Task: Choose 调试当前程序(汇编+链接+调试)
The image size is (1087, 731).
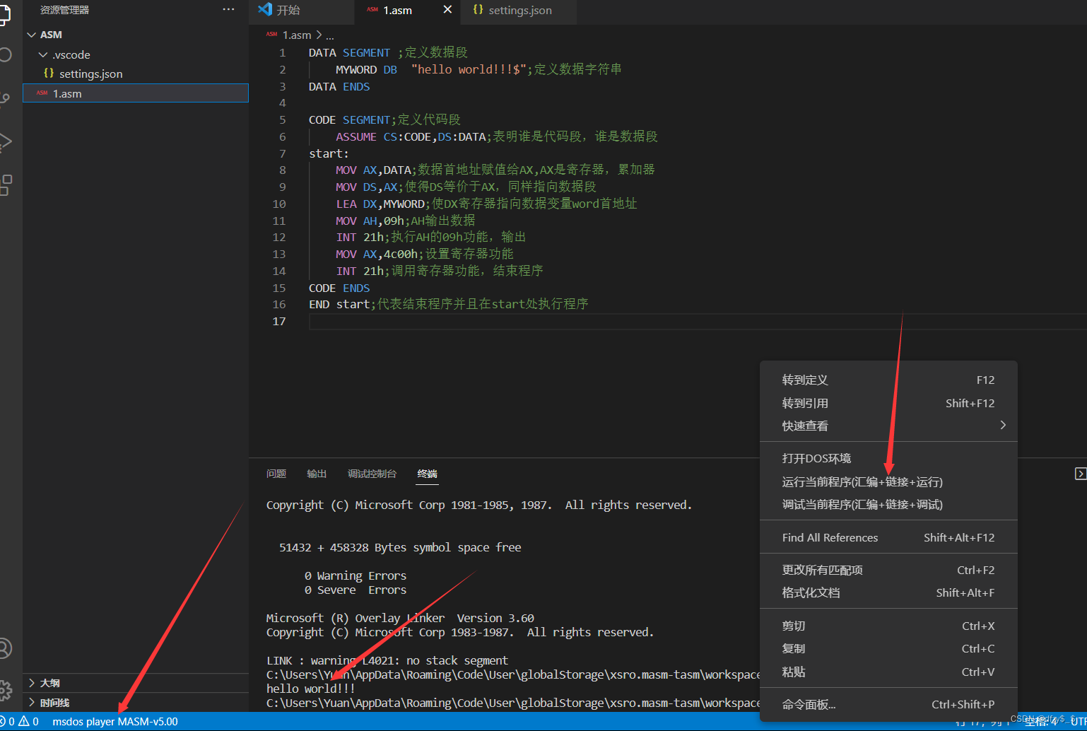Action: pos(888,505)
